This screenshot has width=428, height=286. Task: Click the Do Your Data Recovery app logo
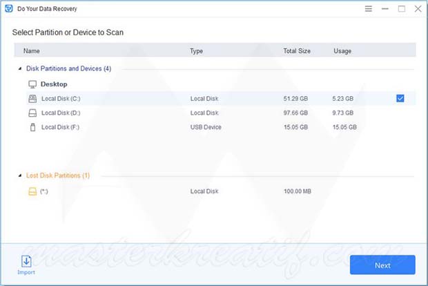click(8, 9)
